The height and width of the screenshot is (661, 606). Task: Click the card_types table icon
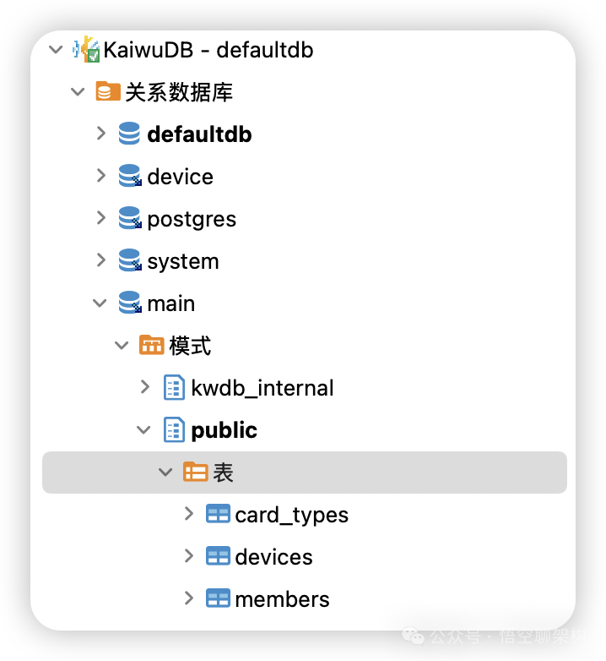click(x=218, y=514)
